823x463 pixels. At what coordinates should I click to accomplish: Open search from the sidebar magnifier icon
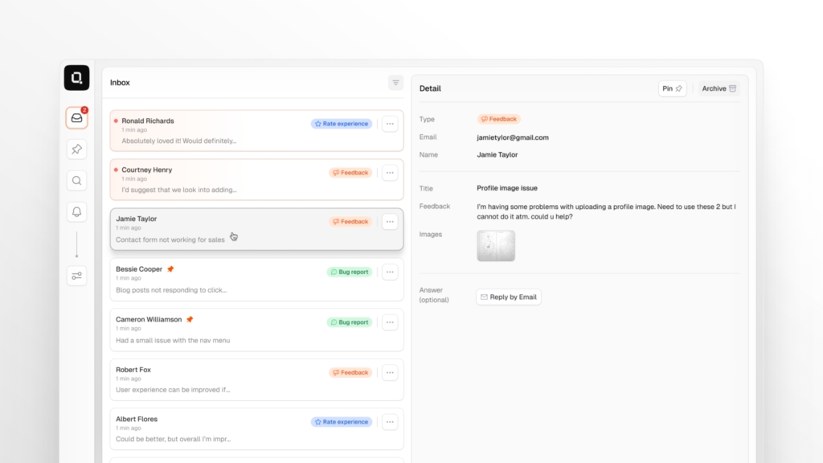tap(76, 181)
